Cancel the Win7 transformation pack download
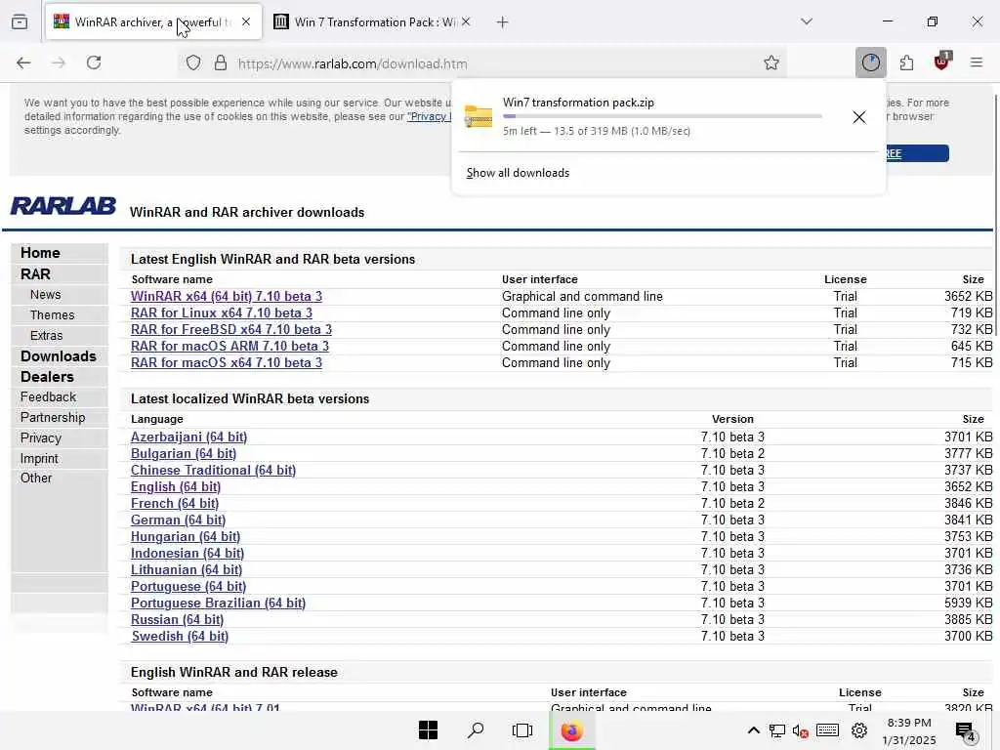The height and width of the screenshot is (750, 1000). 859,117
